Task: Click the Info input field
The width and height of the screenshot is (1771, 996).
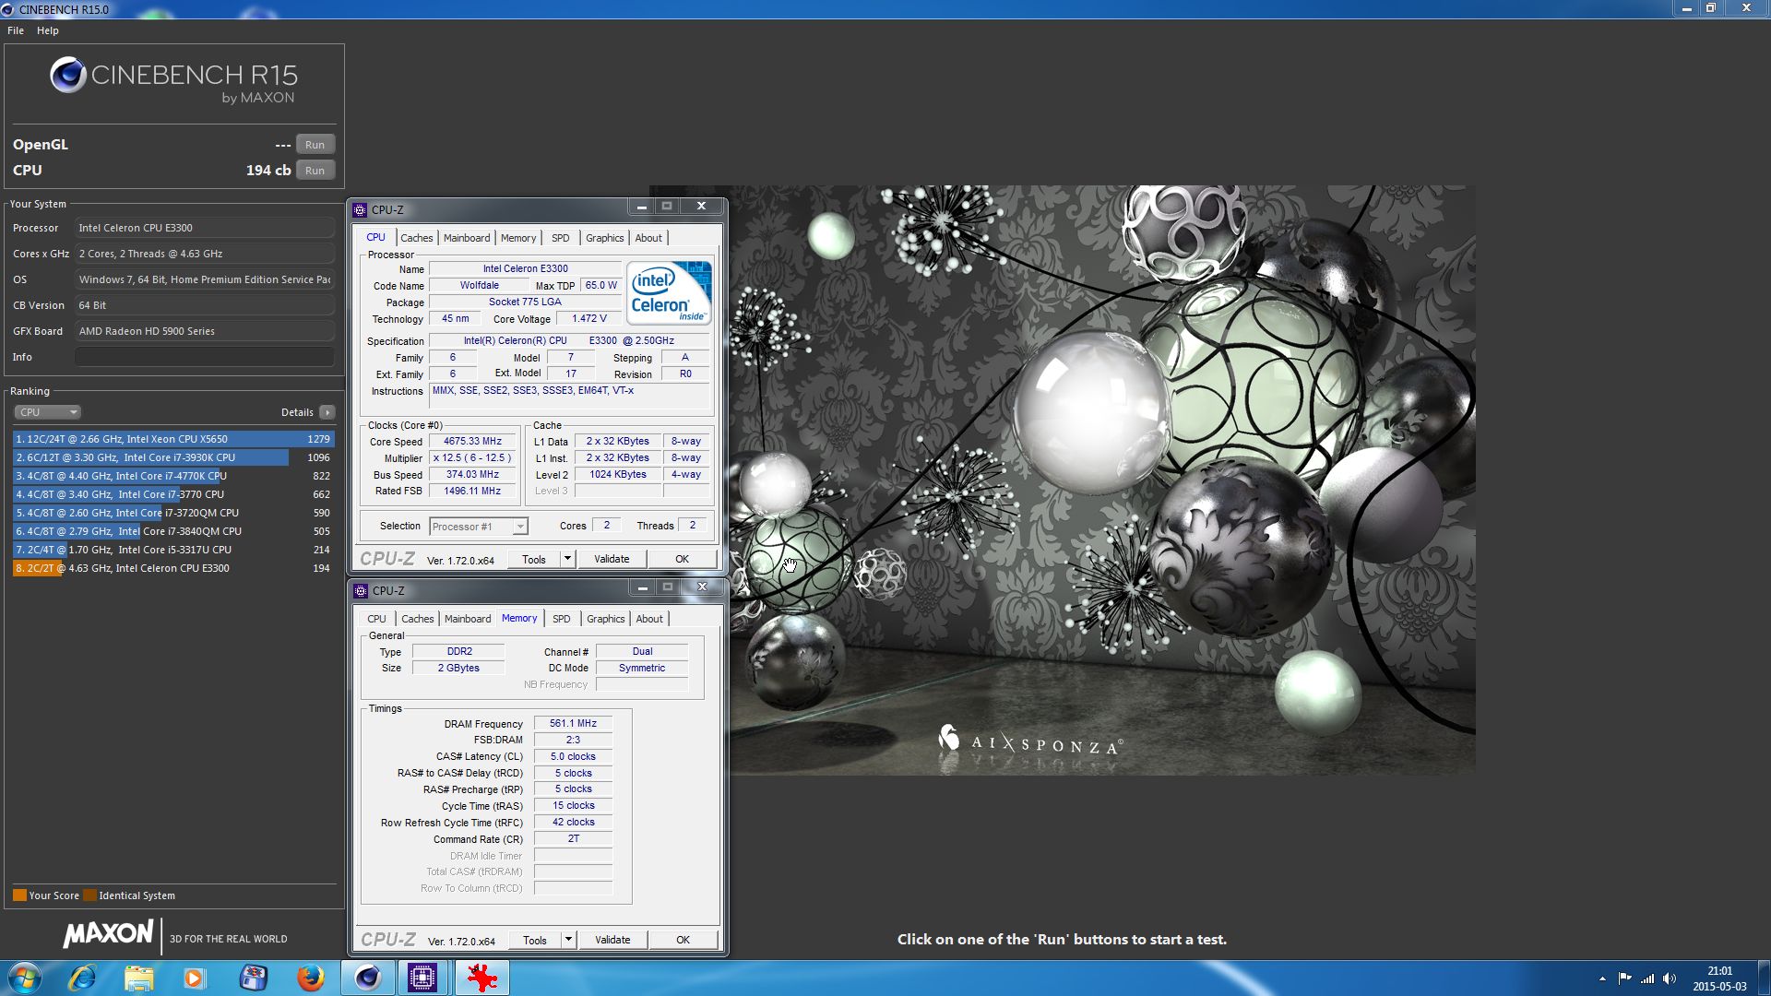Action: coord(204,357)
